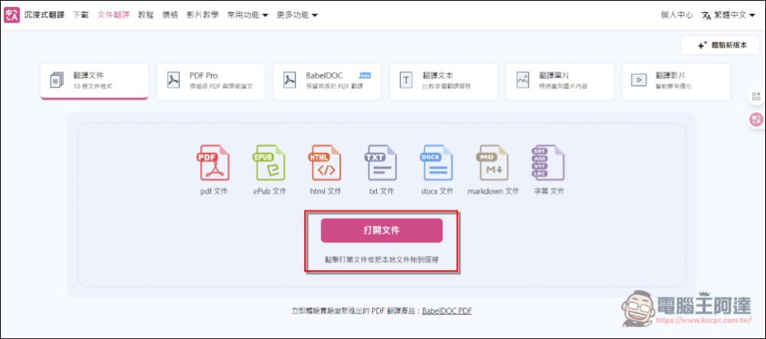The height and width of the screenshot is (339, 766).
Task: Select the markdown 文件 format icon
Action: [493, 162]
